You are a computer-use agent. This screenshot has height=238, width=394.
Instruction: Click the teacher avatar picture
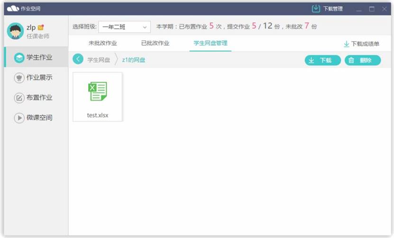pos(15,31)
